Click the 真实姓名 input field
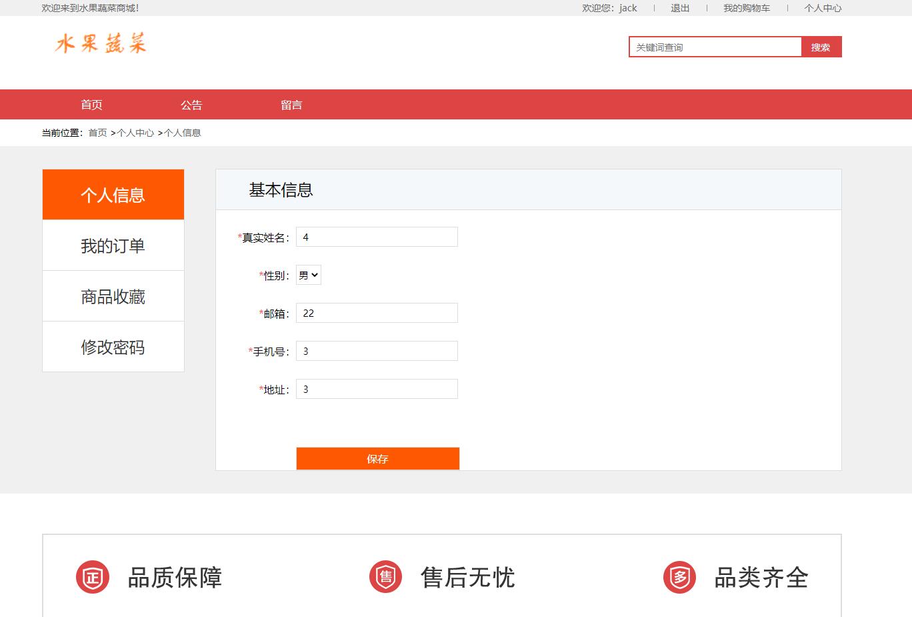This screenshot has height=617, width=912. click(377, 237)
